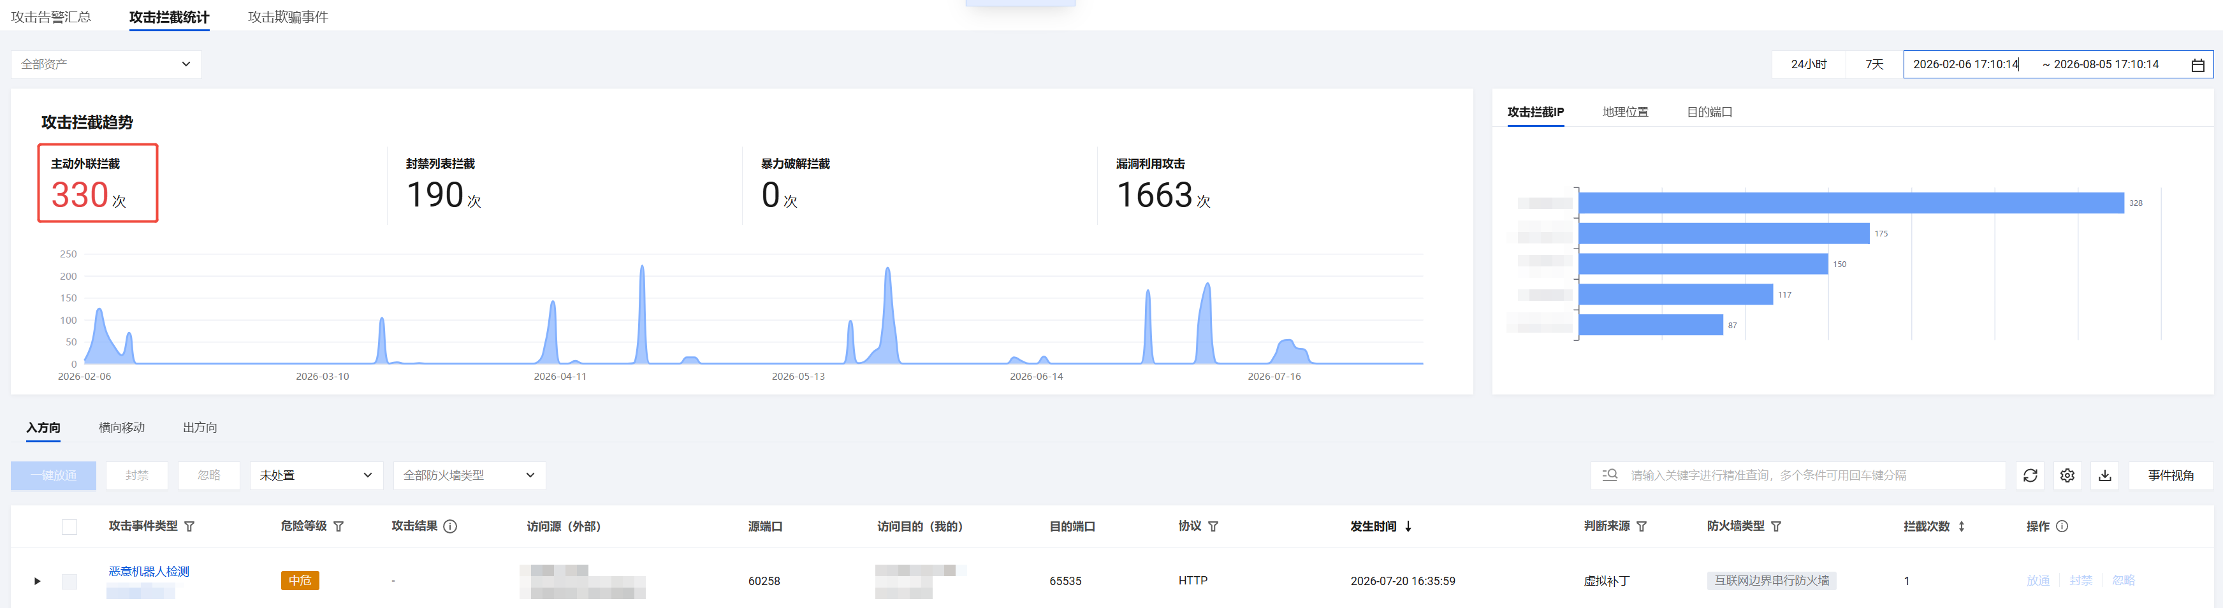Click the 中危 risk level badge
The height and width of the screenshot is (608, 2223).
300,581
